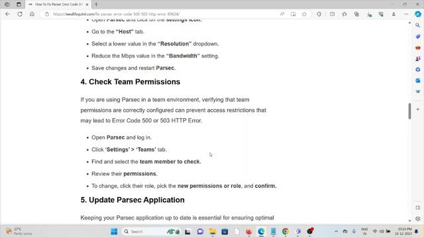Click scrollbar up arrow
Image resolution: width=424 pixels, height=238 pixels.
click(409, 23)
